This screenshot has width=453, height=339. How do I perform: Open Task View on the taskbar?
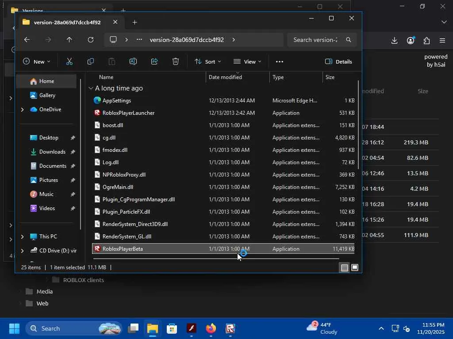[133, 328]
